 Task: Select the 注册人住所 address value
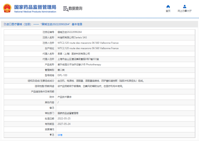click(x=88, y=43)
